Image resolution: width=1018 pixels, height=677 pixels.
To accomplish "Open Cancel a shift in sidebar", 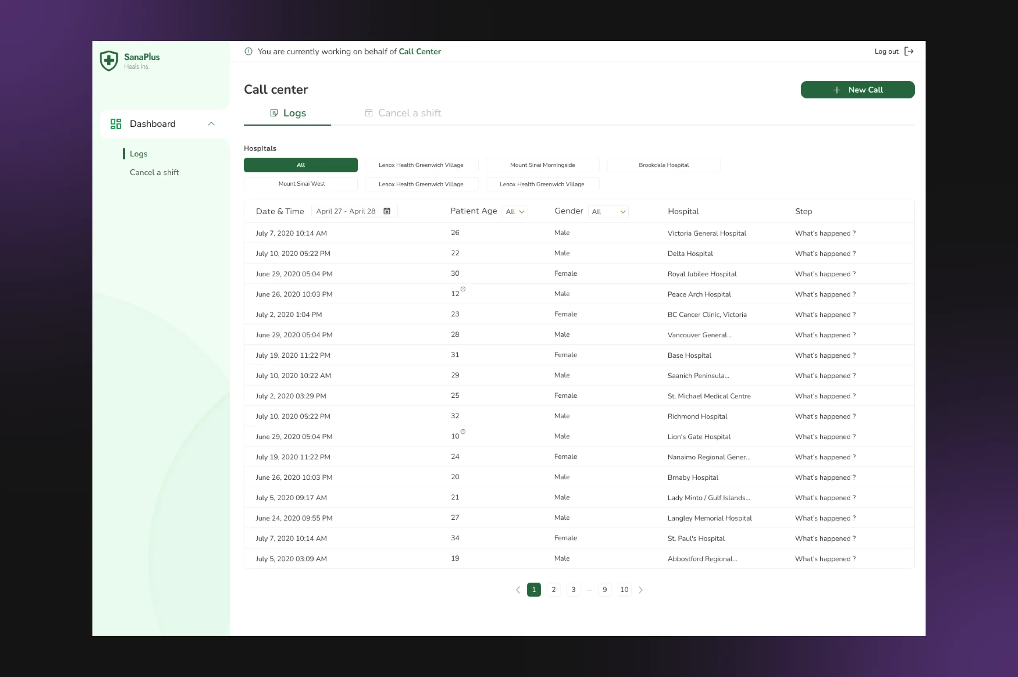I will tap(154, 172).
